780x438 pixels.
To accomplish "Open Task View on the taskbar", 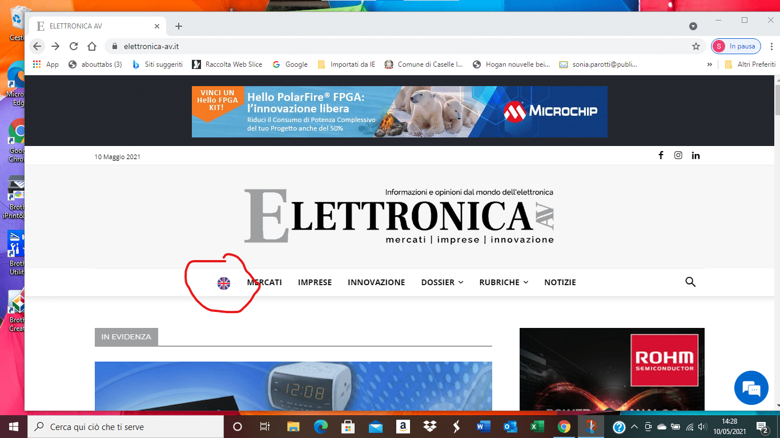I will [265, 427].
